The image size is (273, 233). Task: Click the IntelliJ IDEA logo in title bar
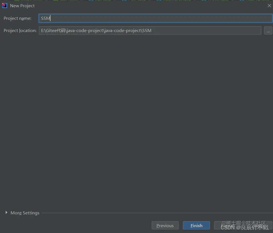4,6
